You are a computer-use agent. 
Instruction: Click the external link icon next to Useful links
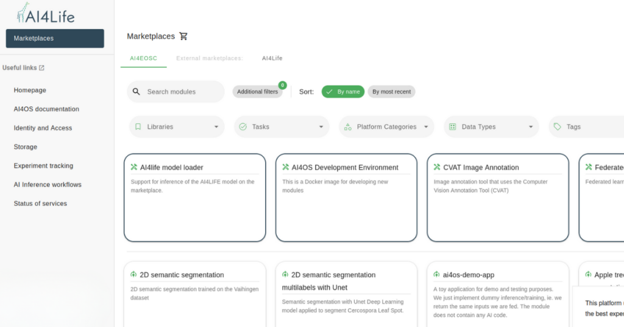click(x=41, y=68)
